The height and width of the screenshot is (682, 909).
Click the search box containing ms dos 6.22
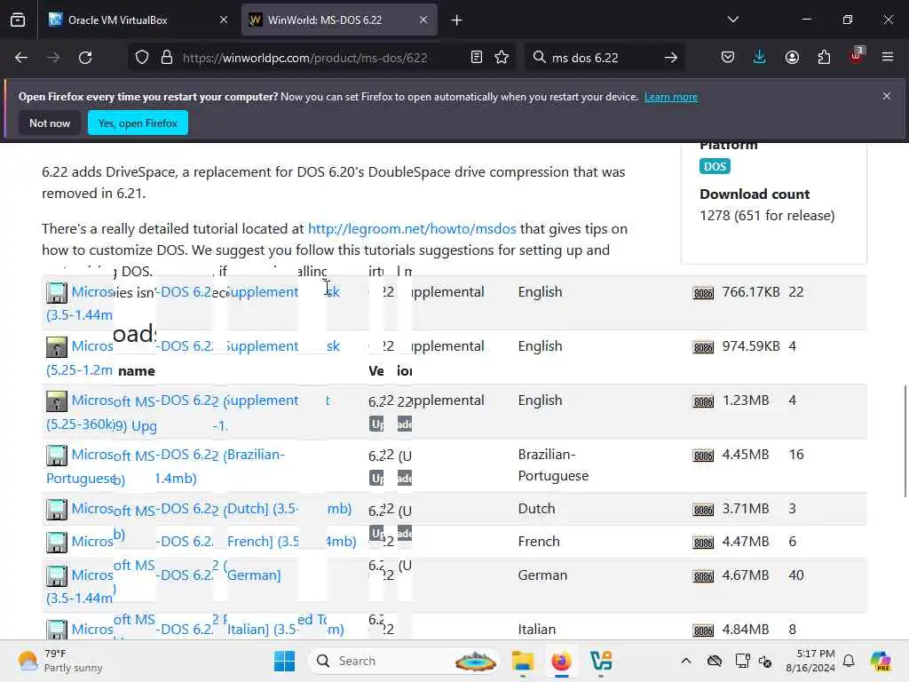[603, 58]
